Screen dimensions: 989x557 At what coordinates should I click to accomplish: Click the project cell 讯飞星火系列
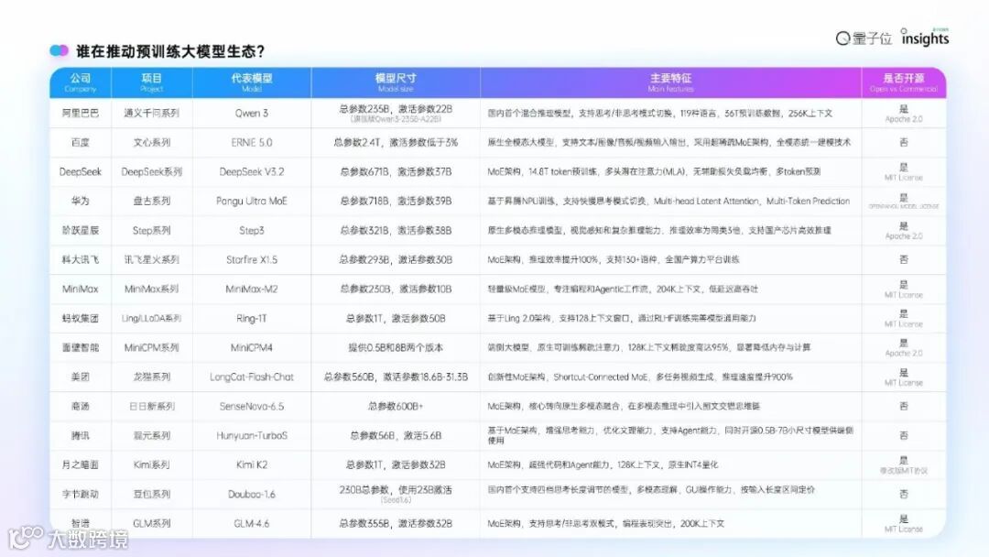[151, 259]
